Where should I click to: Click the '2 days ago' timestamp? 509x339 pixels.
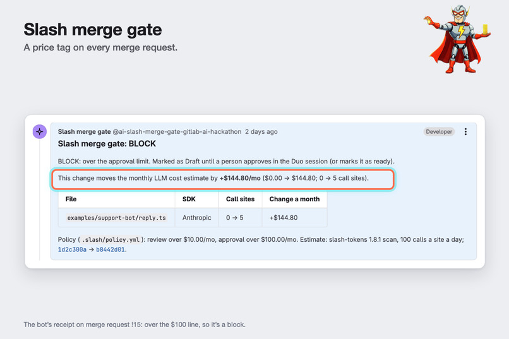tap(261, 132)
